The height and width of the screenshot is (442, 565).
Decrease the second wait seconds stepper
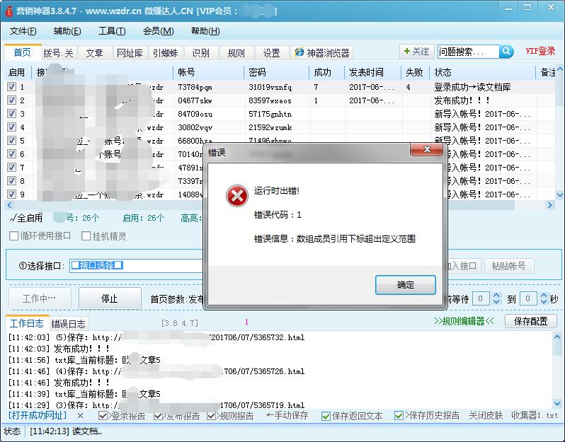(544, 302)
